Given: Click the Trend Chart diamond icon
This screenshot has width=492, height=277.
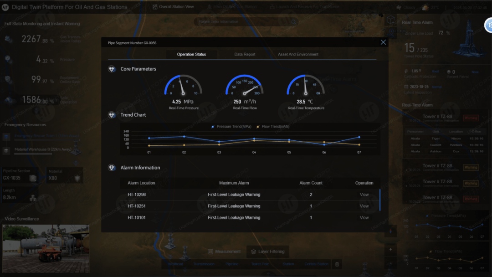Looking at the screenshot, I should [x=112, y=115].
